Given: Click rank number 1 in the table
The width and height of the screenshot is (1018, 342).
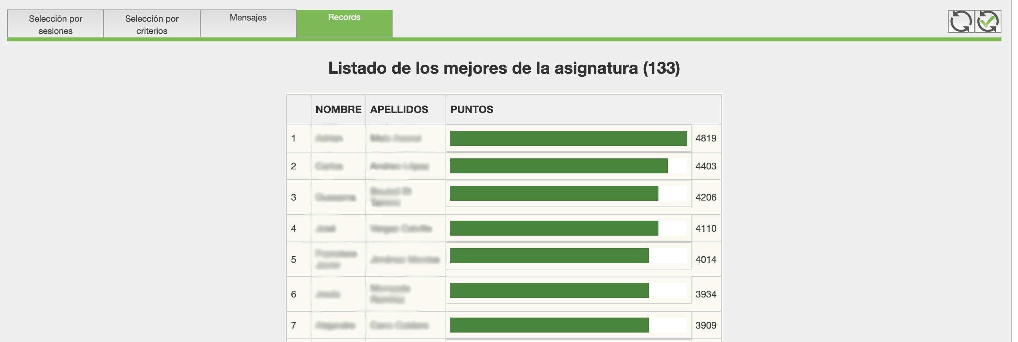Looking at the screenshot, I should click(294, 138).
